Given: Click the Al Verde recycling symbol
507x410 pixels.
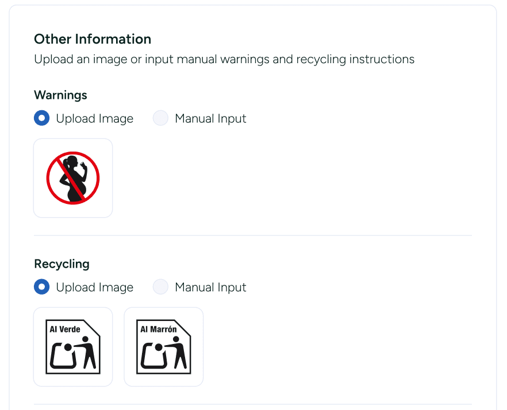Looking at the screenshot, I should [x=73, y=346].
